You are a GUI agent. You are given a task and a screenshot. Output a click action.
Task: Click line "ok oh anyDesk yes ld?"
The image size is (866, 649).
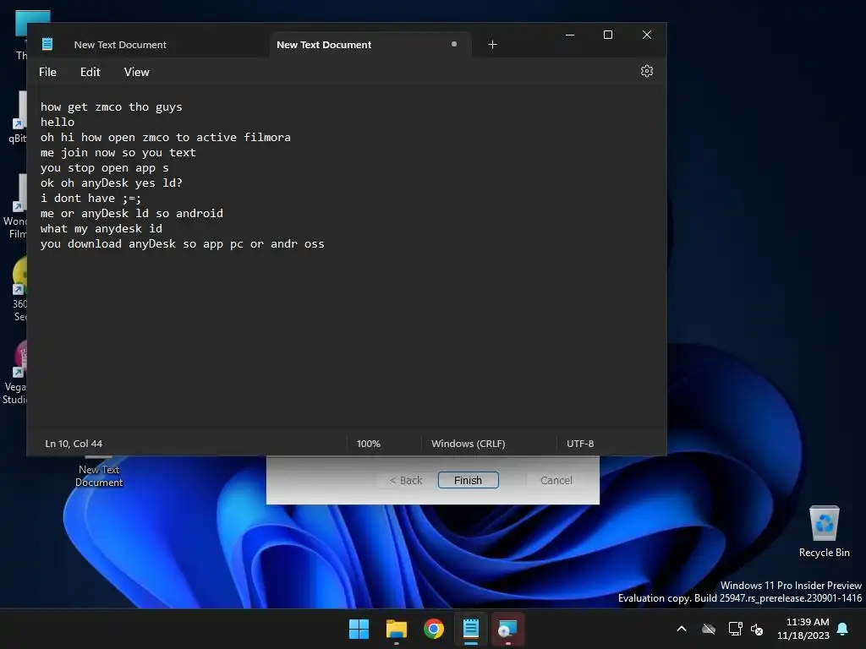[111, 183]
